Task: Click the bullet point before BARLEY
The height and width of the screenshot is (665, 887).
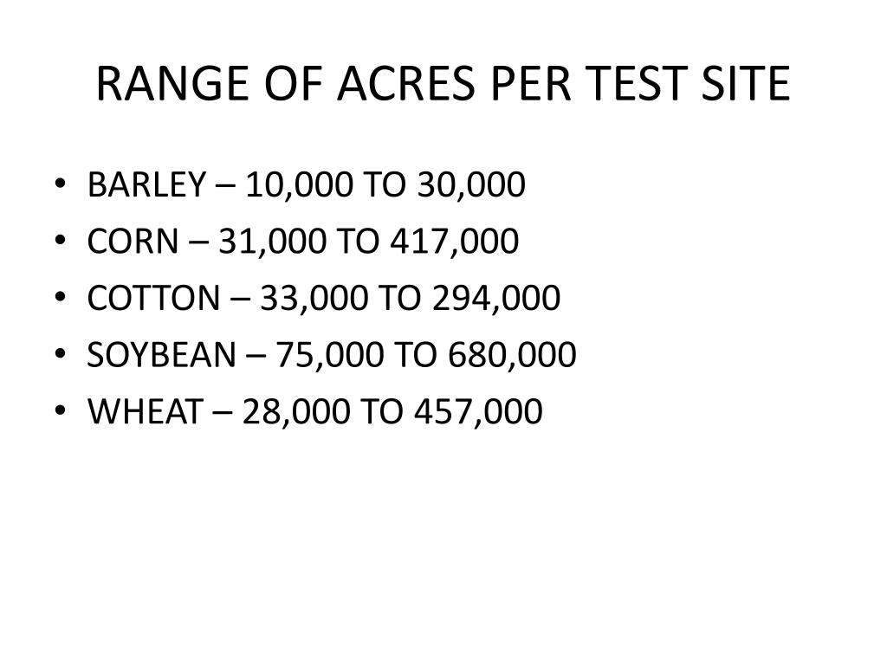Action: point(60,184)
